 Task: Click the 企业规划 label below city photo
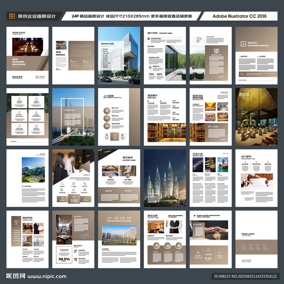pyautogui.click(x=105, y=249)
